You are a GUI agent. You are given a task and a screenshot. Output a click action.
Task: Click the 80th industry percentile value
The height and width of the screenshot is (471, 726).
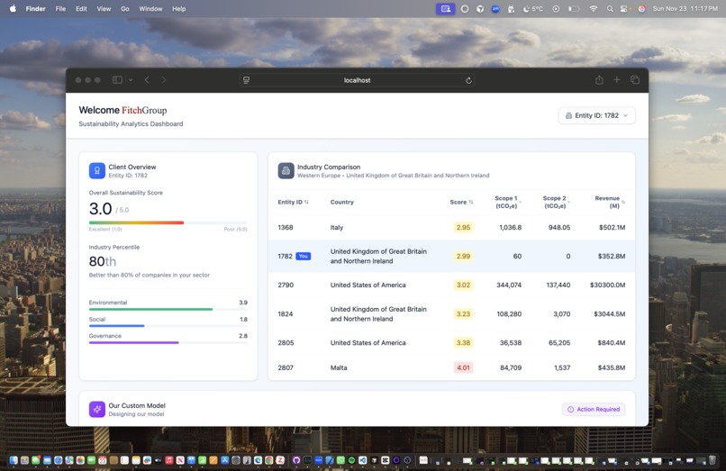tap(103, 261)
